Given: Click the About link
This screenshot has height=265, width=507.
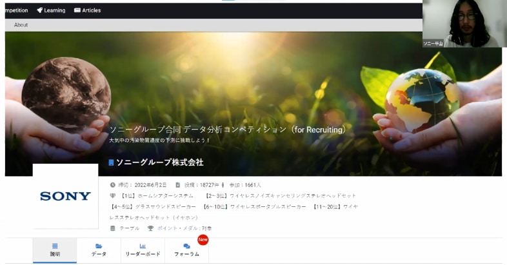Looking at the screenshot, I should tap(21, 25).
